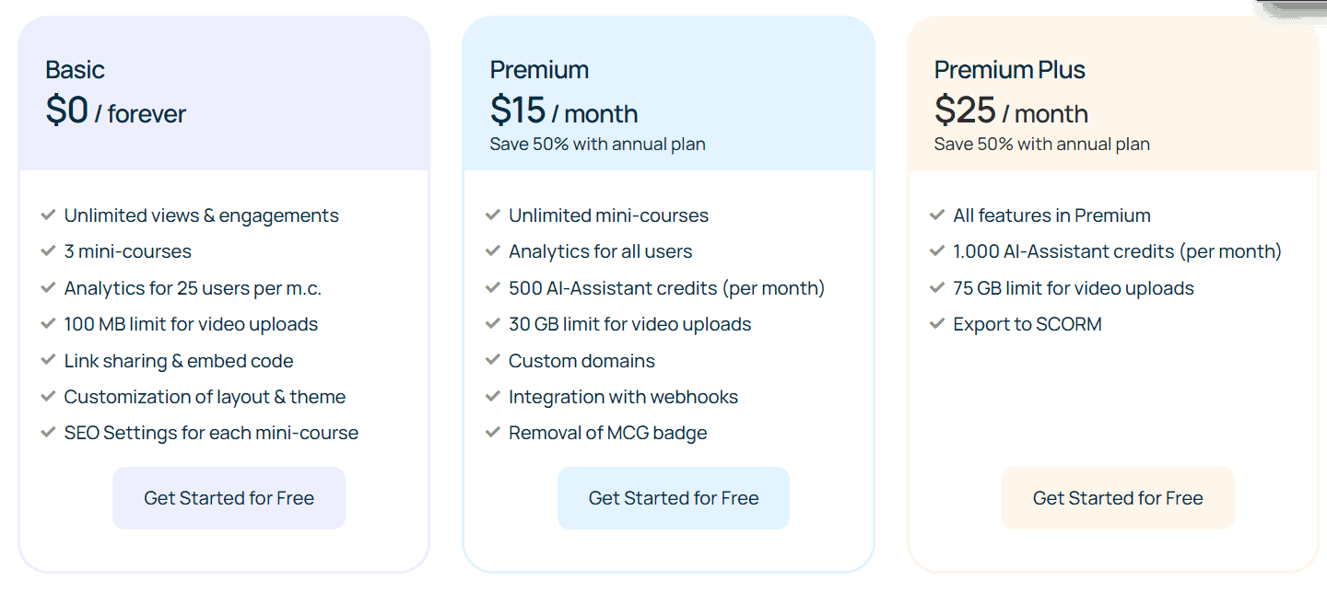
Task: Select the Premium plan heading
Action: click(539, 69)
